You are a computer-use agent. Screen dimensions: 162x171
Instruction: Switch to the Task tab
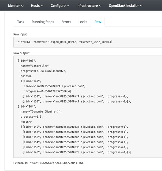click(x=21, y=22)
